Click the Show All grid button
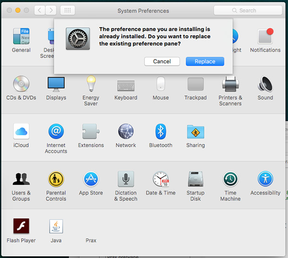288x258 pixels. [68, 10]
